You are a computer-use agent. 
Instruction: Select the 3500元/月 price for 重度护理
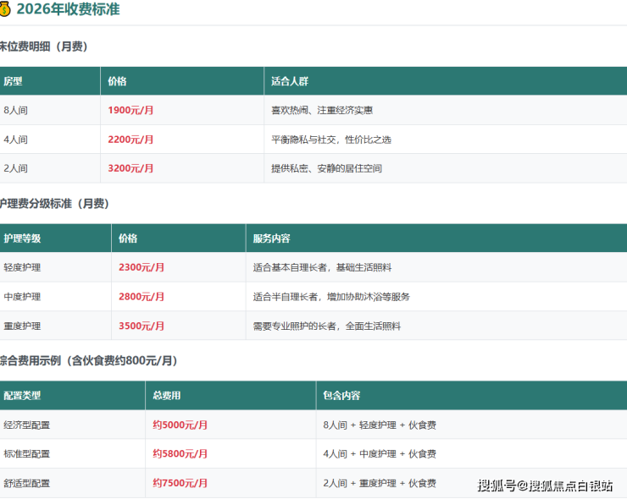tap(141, 326)
